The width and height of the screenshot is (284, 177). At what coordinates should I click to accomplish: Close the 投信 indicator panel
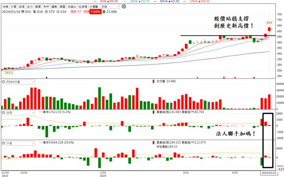(3, 113)
